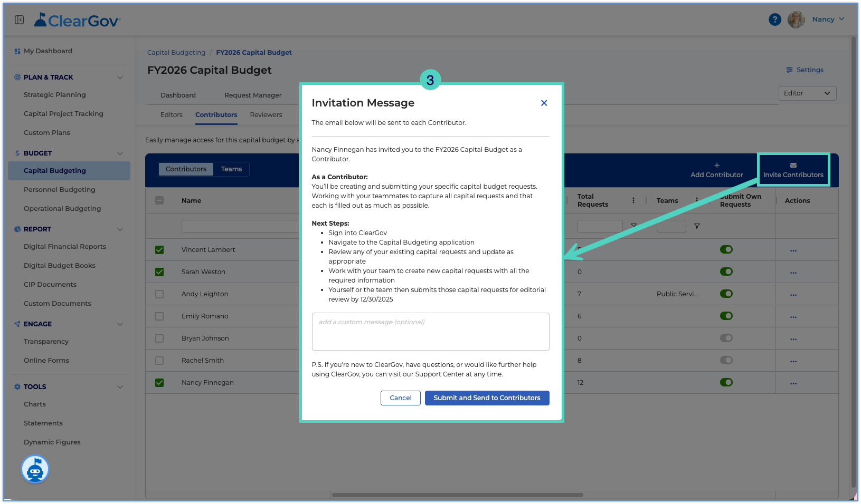Click the Cancel button in dialog
Viewport: 861px width, 504px height.
(x=400, y=398)
